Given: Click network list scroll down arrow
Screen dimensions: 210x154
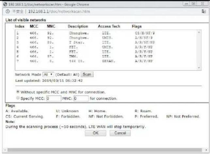Looking at the screenshot, I should (x=199, y=68).
